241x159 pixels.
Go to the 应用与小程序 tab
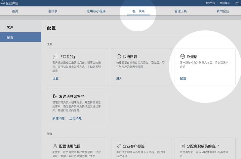[x=96, y=11]
